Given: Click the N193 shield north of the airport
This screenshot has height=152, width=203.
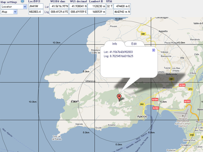Looking at the screenshot, I should pos(187,101).
